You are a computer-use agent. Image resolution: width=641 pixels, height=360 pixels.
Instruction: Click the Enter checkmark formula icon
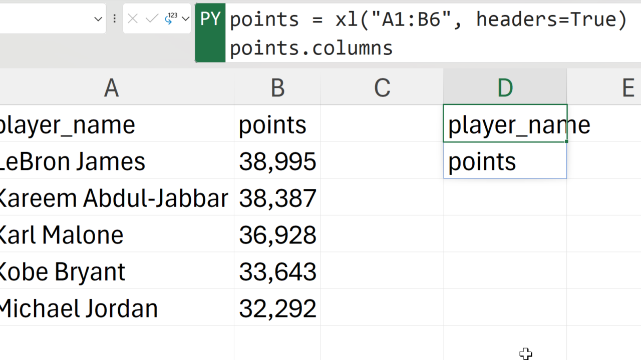point(152,19)
